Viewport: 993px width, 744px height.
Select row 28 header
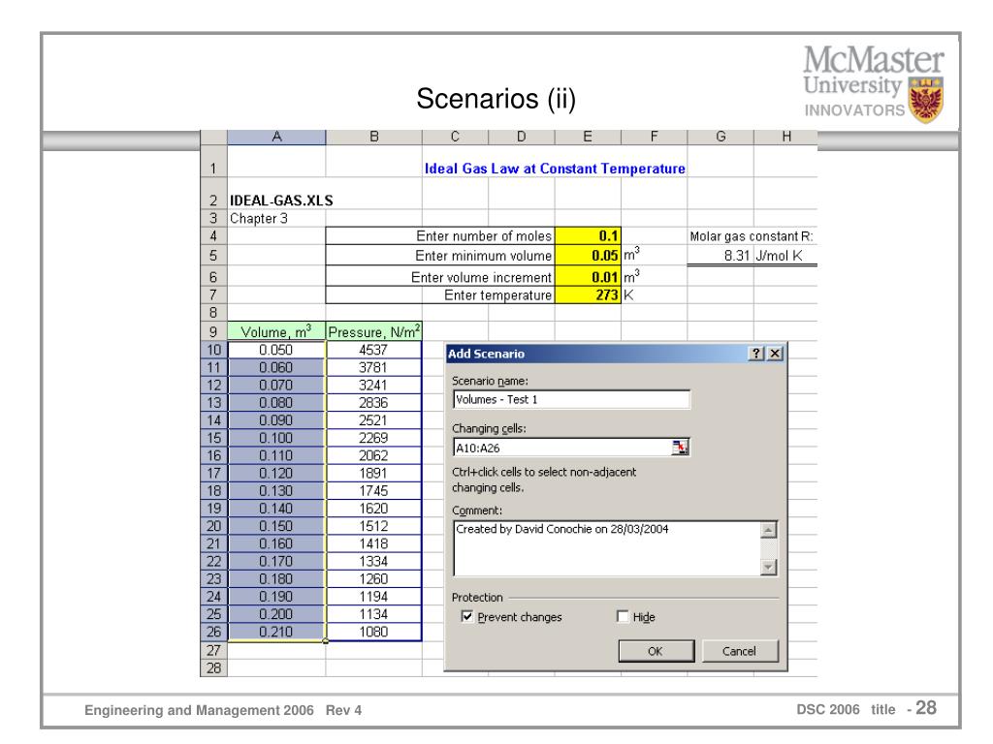click(x=214, y=668)
